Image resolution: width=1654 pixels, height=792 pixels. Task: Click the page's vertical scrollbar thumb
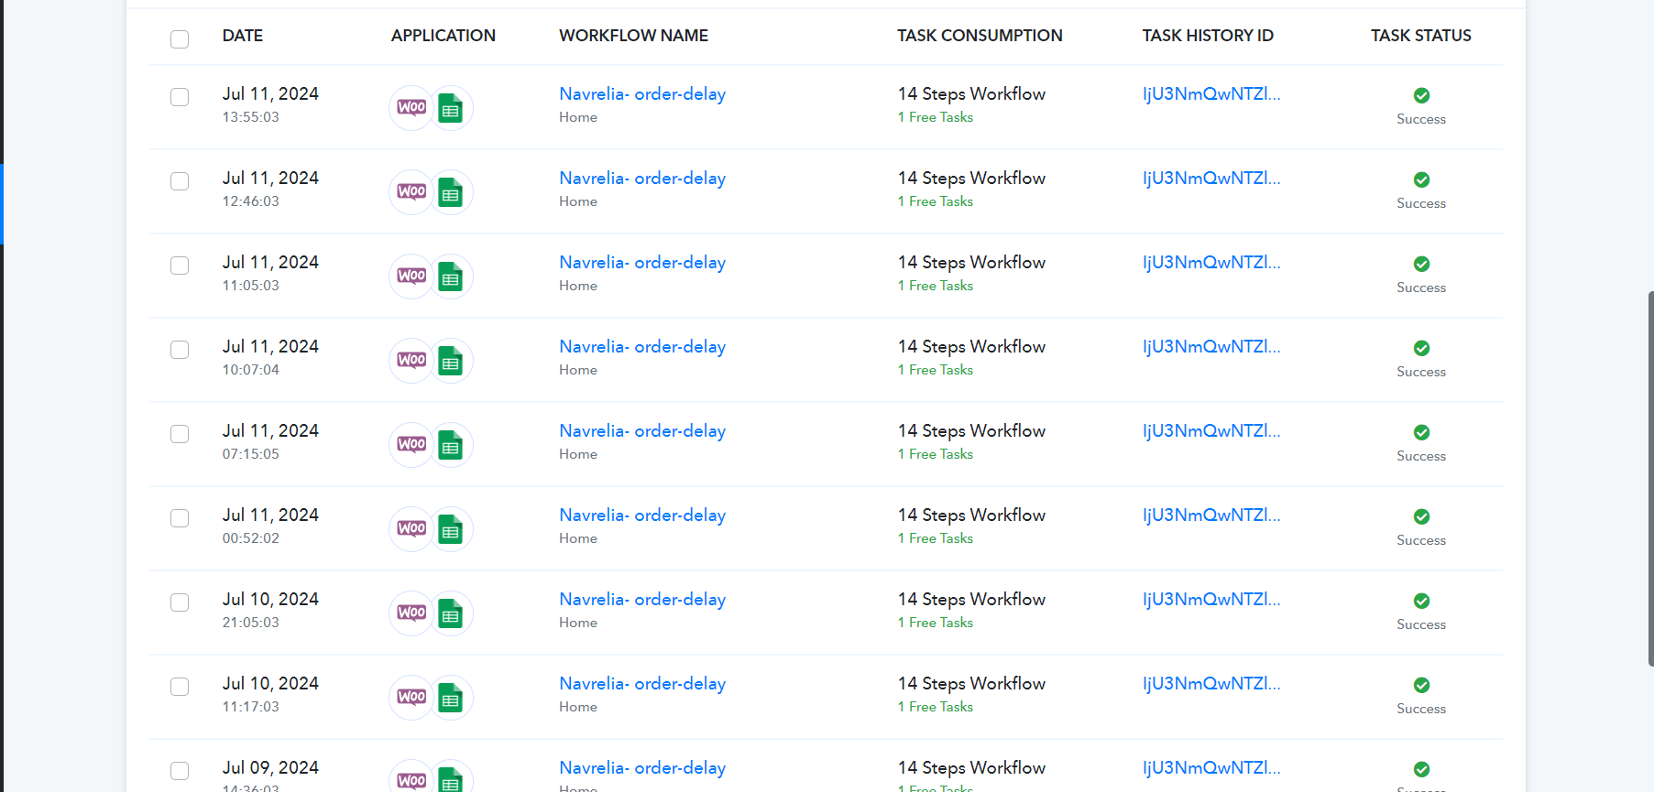(x=1650, y=479)
